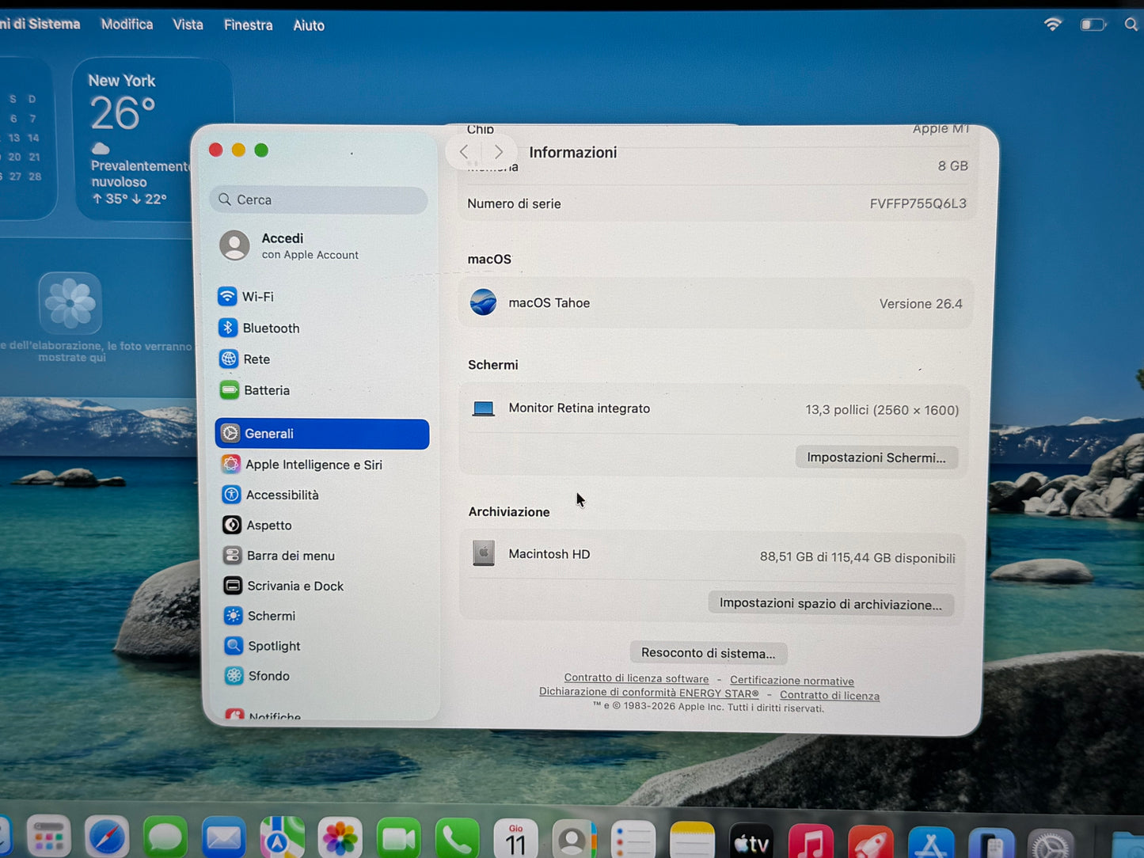This screenshot has width=1144, height=858.
Task: Click the Macintosh HD drive icon
Action: tap(484, 553)
